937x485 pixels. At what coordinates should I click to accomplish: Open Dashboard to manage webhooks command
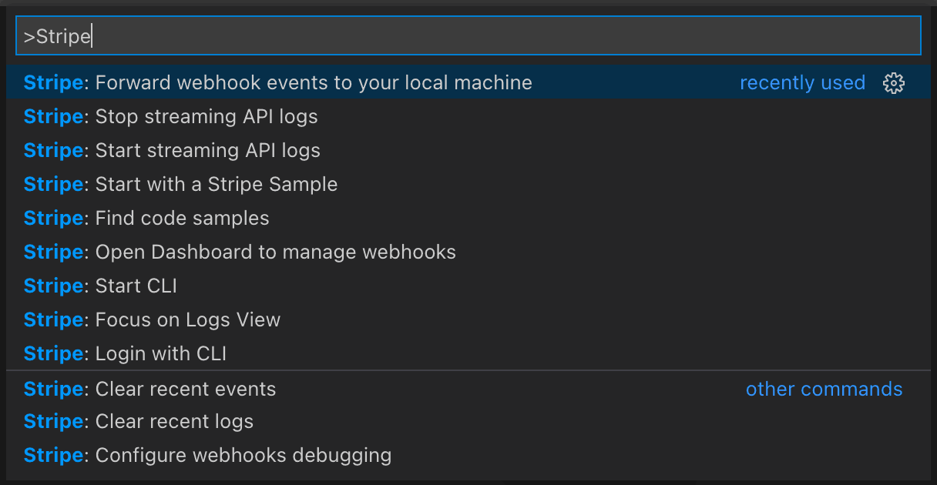tap(468, 252)
